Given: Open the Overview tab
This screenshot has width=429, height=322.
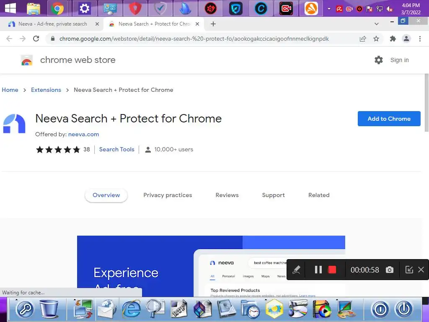Looking at the screenshot, I should (x=106, y=195).
